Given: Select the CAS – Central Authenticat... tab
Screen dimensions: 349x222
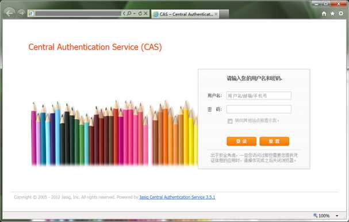Looking at the screenshot, I should (185, 14).
